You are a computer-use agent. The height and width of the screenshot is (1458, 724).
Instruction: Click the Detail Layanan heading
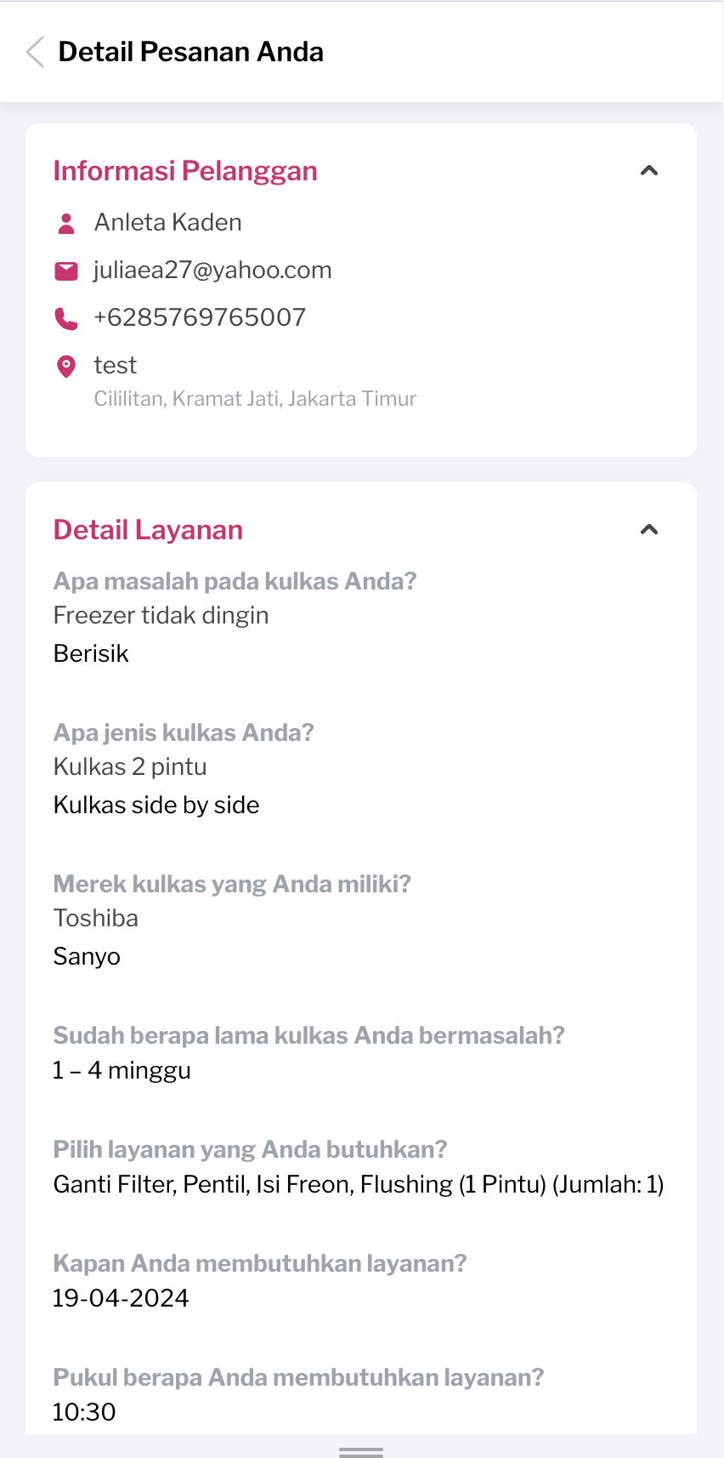(x=148, y=530)
